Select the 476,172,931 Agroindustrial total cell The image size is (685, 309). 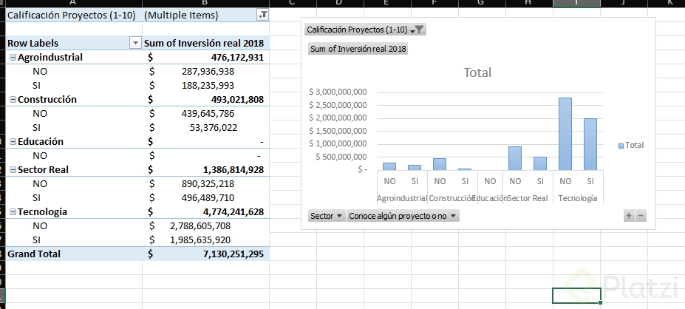pyautogui.click(x=205, y=57)
